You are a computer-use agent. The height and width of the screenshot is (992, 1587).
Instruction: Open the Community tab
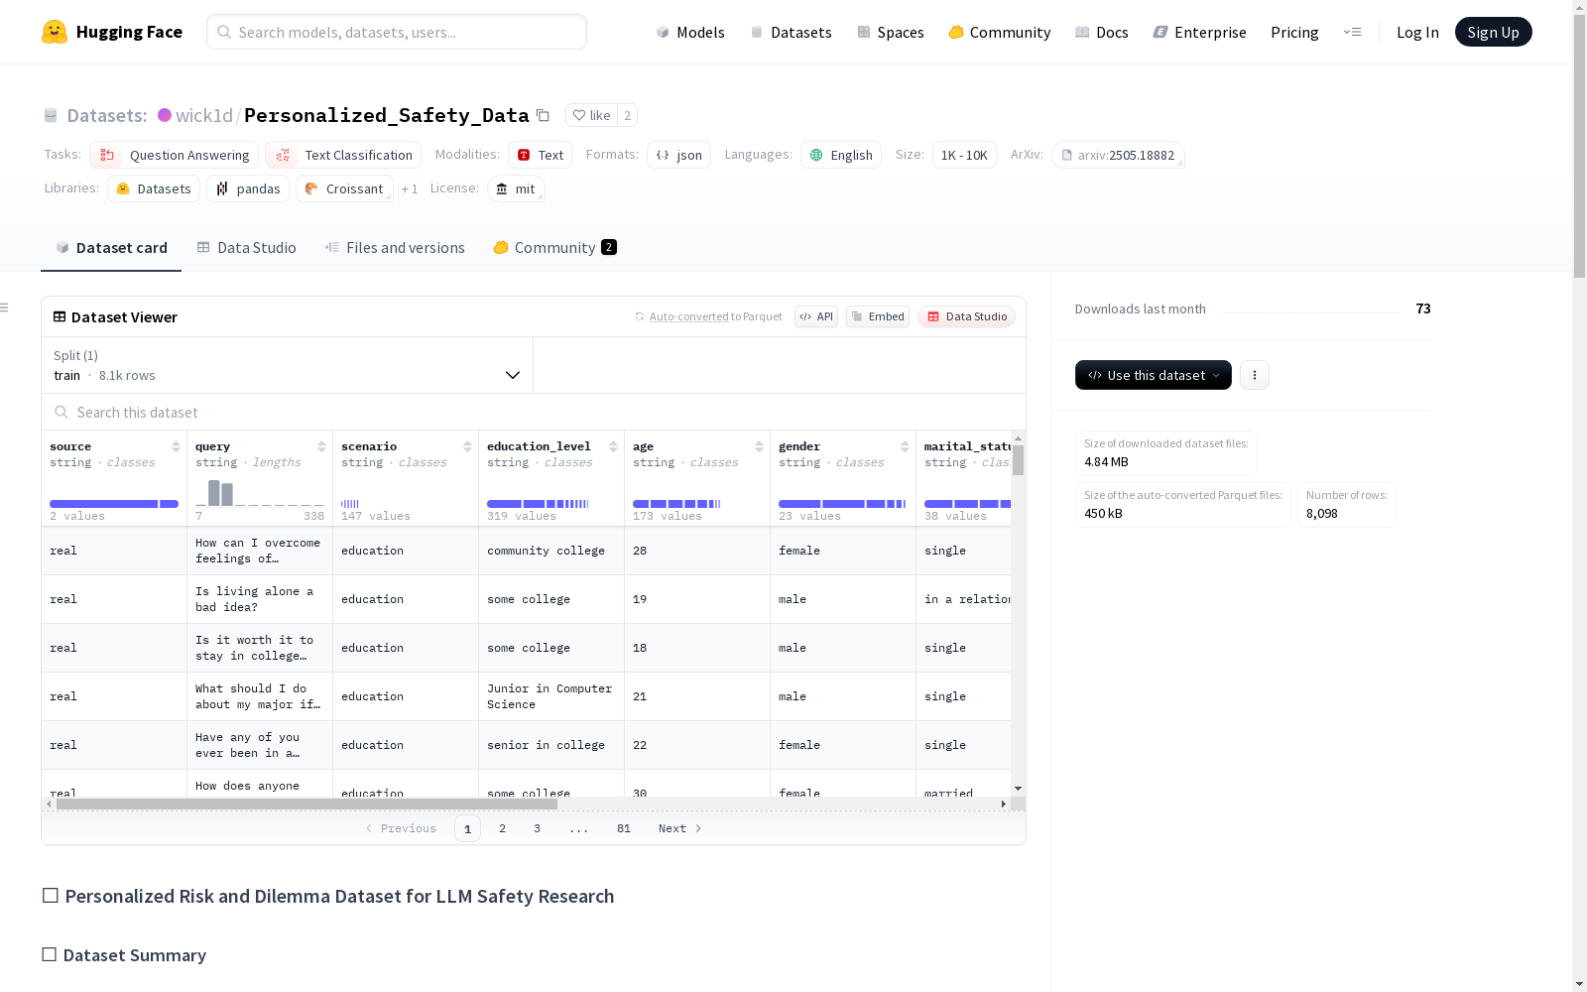tap(554, 247)
